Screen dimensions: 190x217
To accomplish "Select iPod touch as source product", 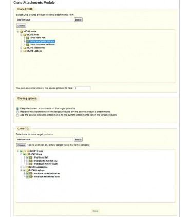I will (42, 45).
